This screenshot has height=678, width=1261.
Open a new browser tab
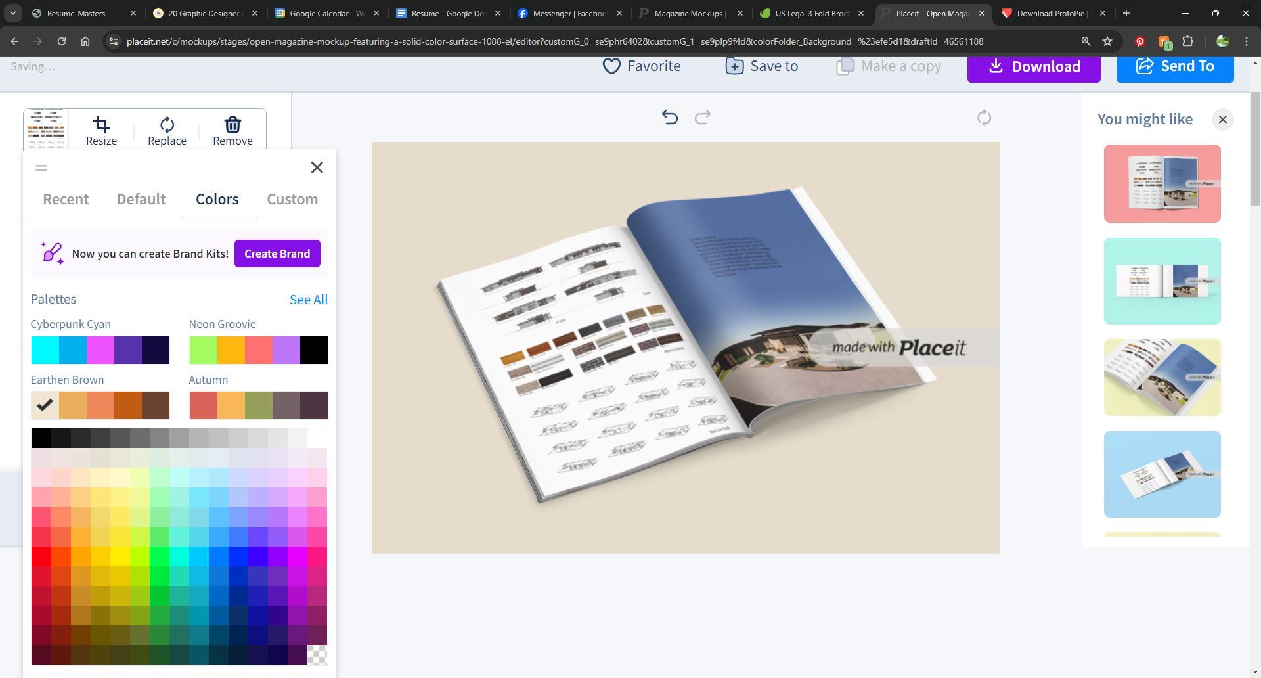click(x=1126, y=13)
